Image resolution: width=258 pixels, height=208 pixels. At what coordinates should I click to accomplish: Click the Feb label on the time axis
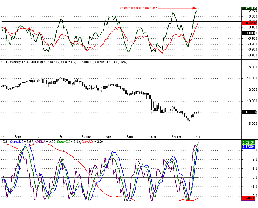click(x=5, y=136)
